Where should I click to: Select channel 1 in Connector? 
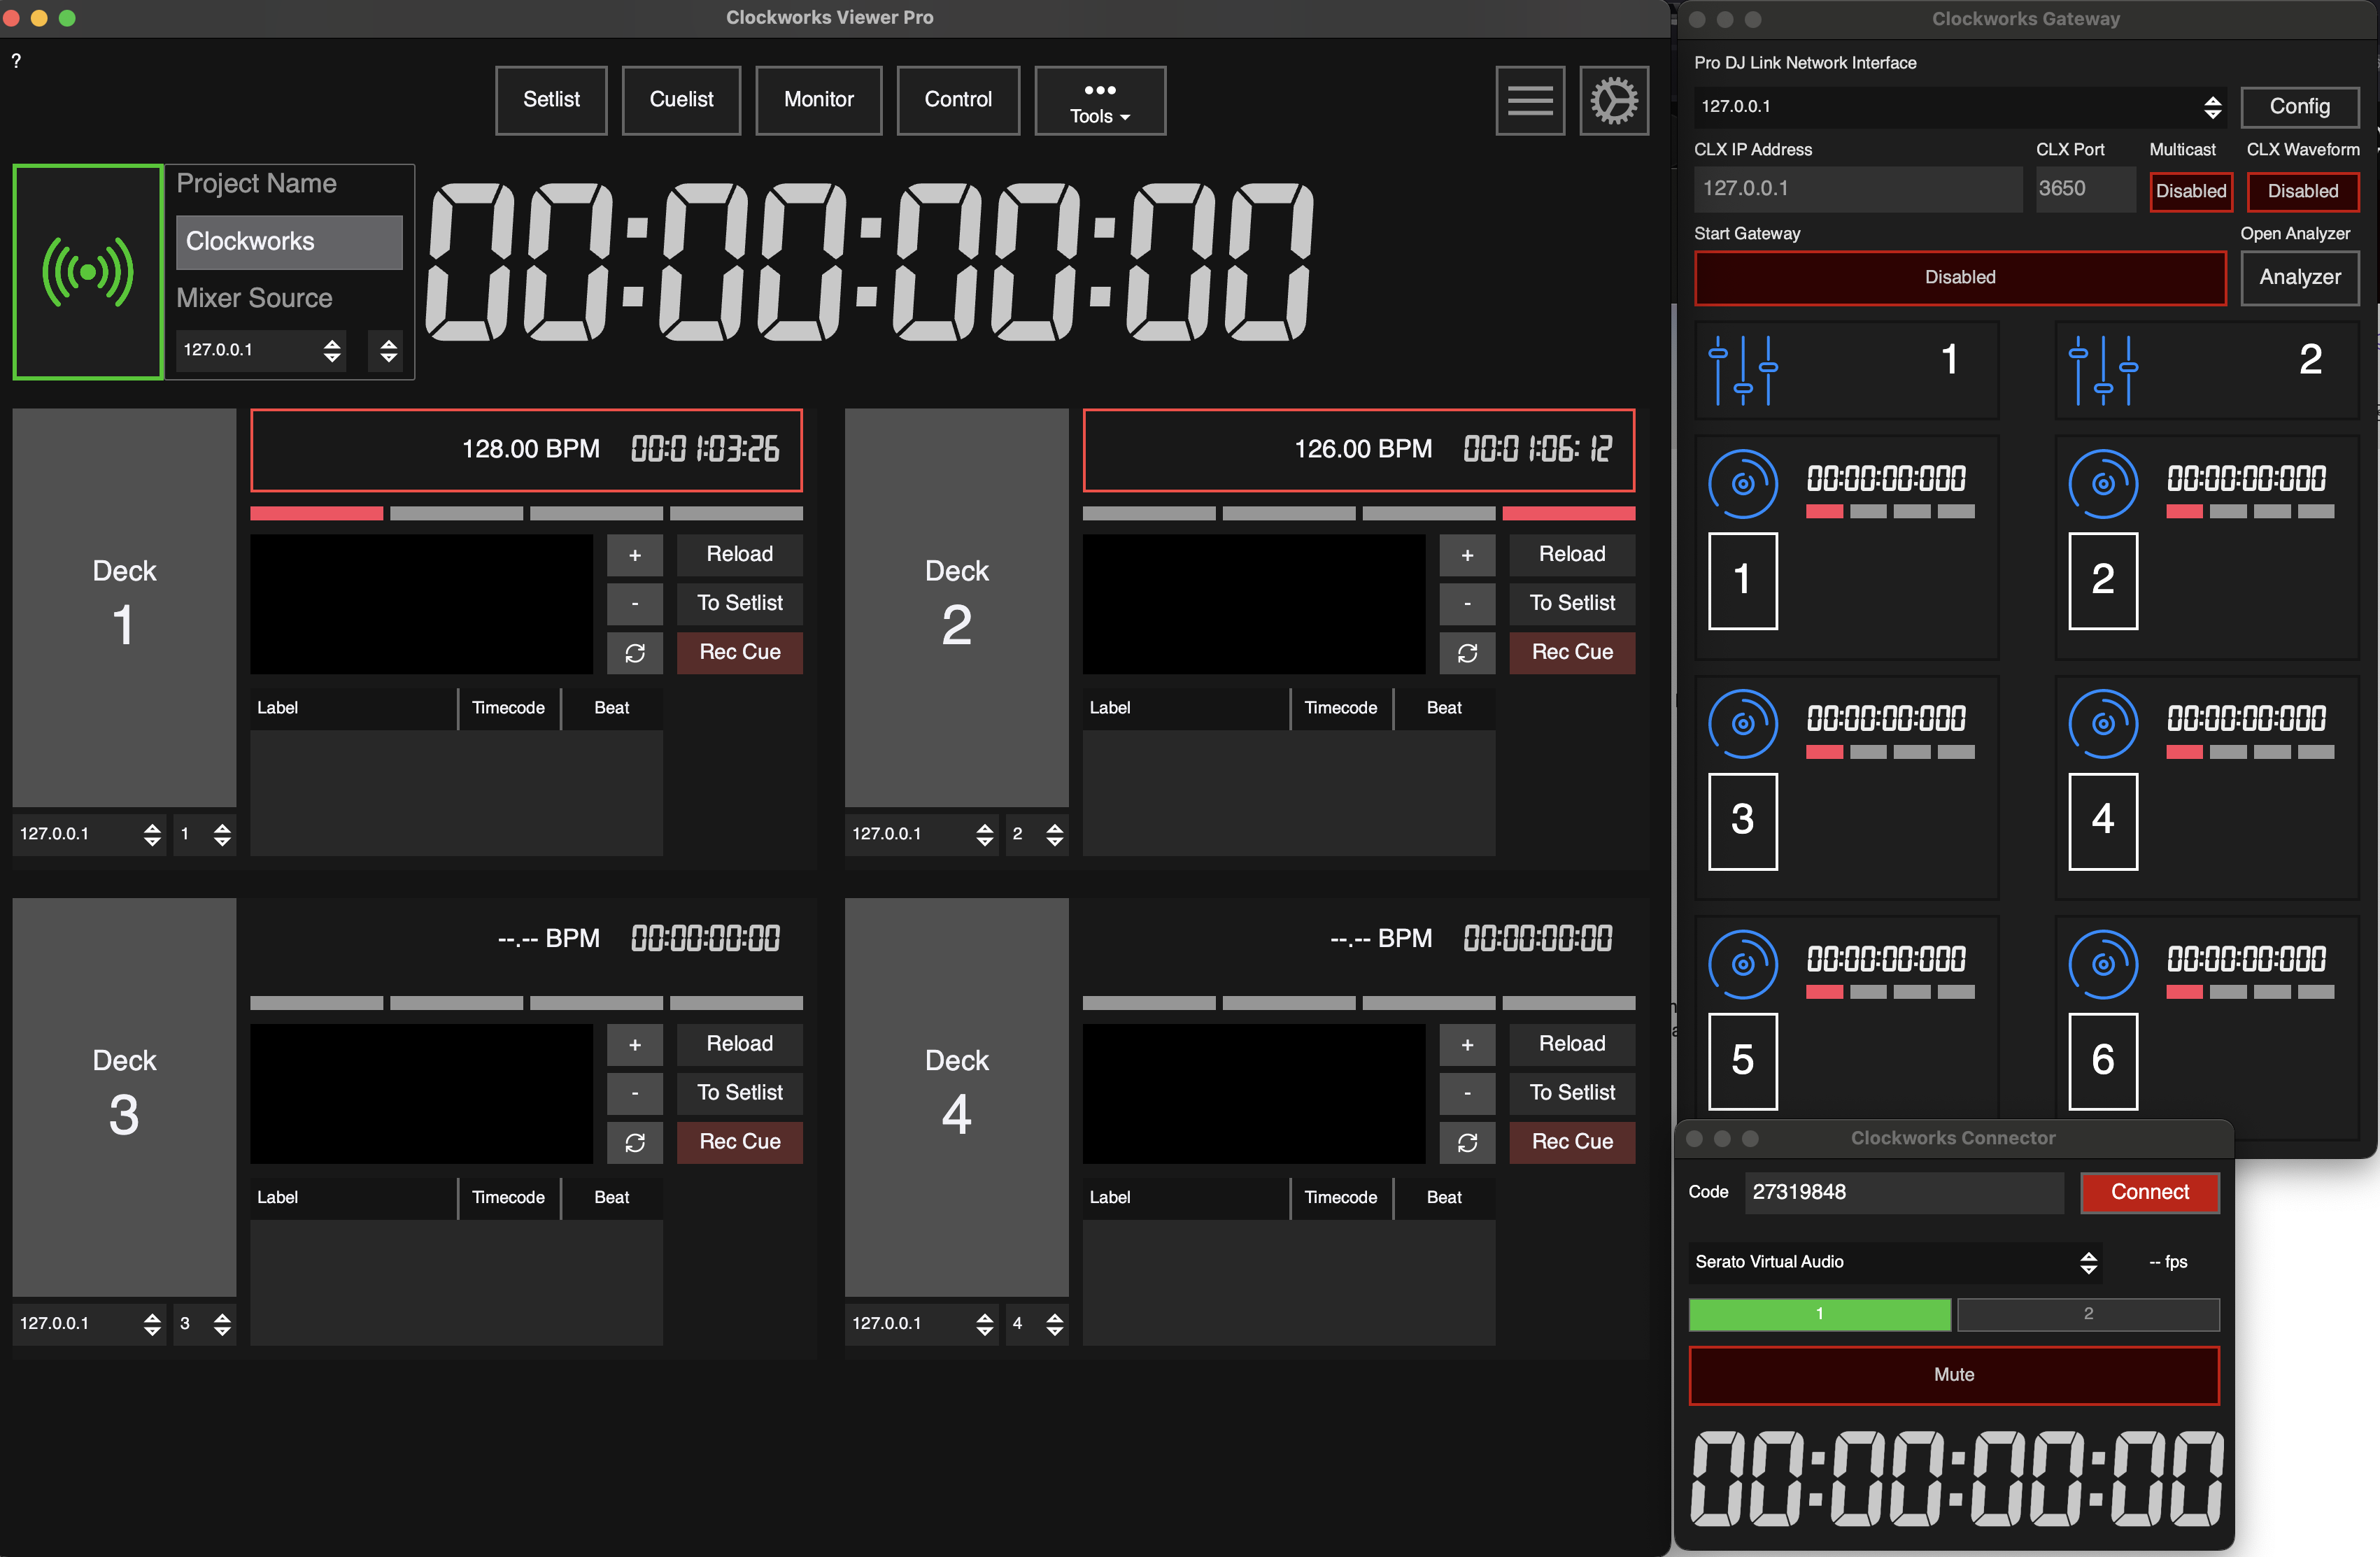[x=1819, y=1314]
